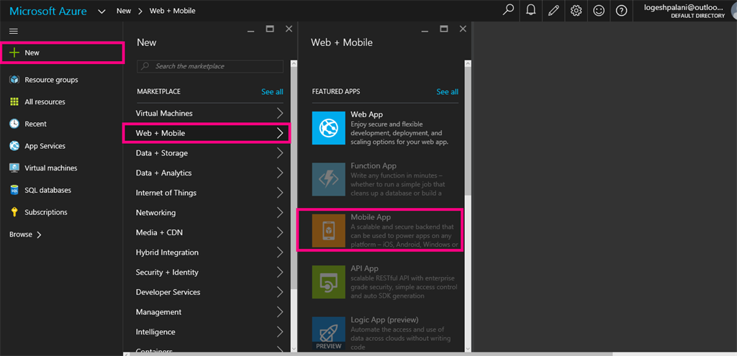Click Web + Mobile breadcrumb in top bar
The image size is (737, 356).
(173, 11)
